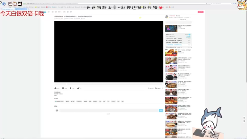Click the report video warning icon

tap(149, 88)
